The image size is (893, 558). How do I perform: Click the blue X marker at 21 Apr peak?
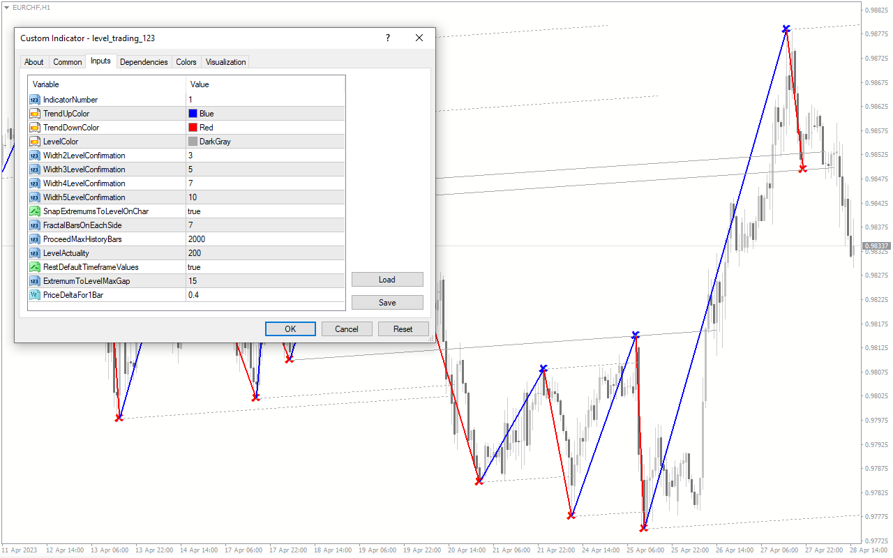[543, 368]
